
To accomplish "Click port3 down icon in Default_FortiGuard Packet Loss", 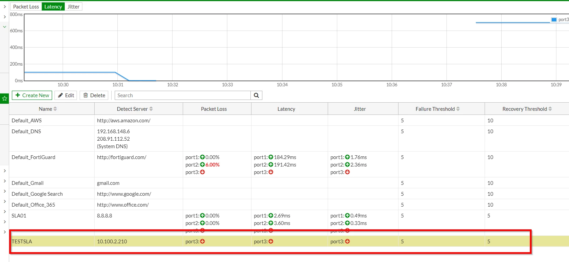I will [202, 172].
